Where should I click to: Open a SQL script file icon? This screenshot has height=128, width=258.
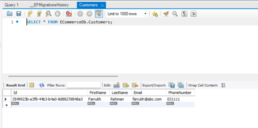tap(10, 14)
